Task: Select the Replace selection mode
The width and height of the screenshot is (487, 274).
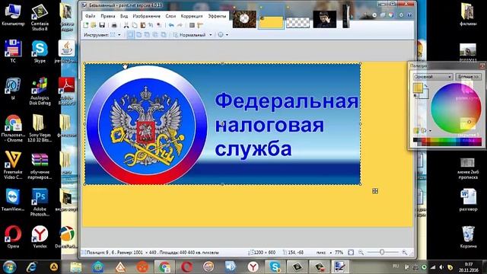Action: [x=130, y=35]
